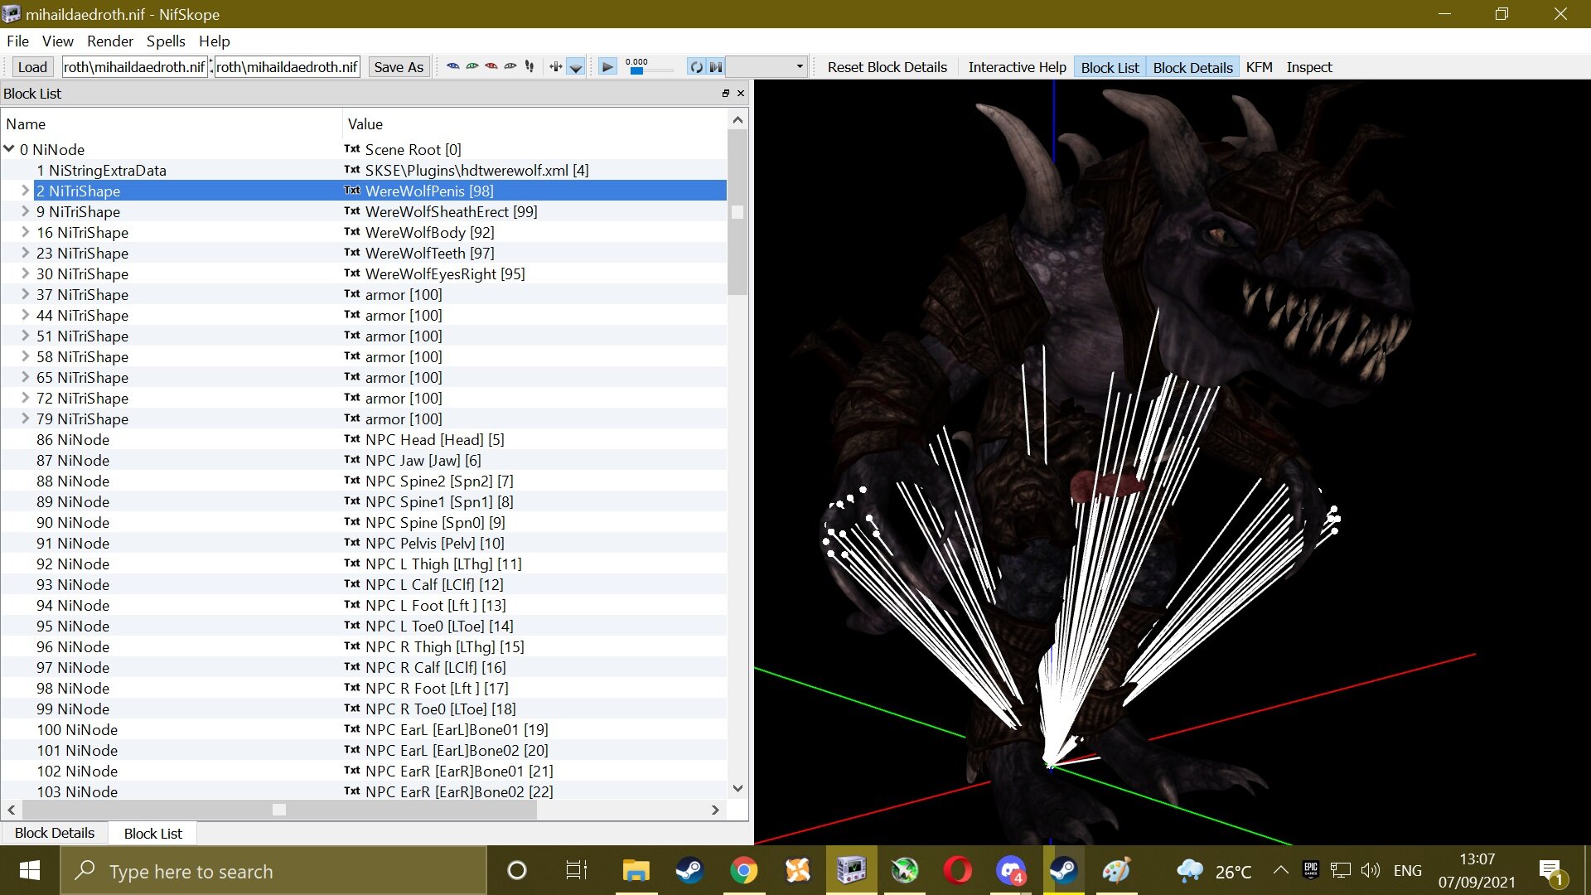Click Interactive Help
1591x895 pixels.
coord(1018,67)
